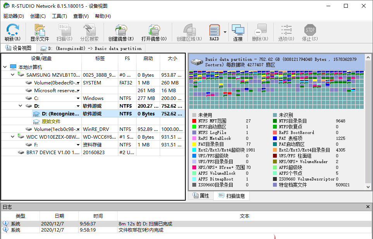Switch to the 属性 (Properties) tab

click(x=201, y=196)
